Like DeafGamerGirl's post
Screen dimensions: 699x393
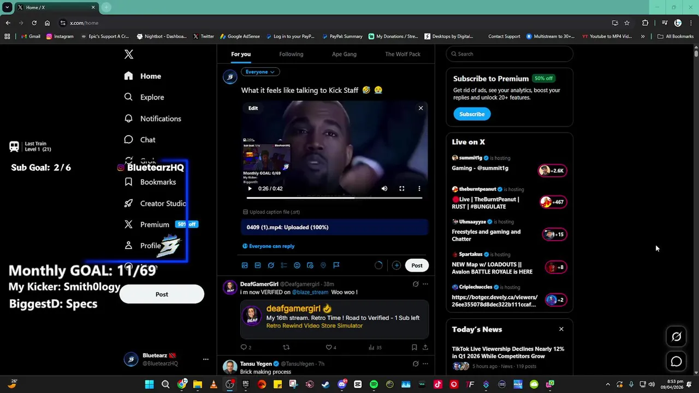[x=331, y=347]
